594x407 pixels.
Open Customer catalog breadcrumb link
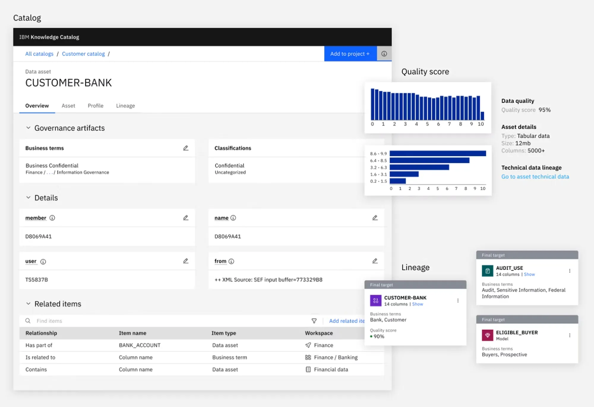tap(83, 54)
